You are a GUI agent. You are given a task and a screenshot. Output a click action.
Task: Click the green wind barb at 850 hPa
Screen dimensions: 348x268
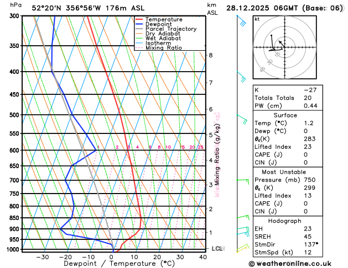(x=243, y=218)
